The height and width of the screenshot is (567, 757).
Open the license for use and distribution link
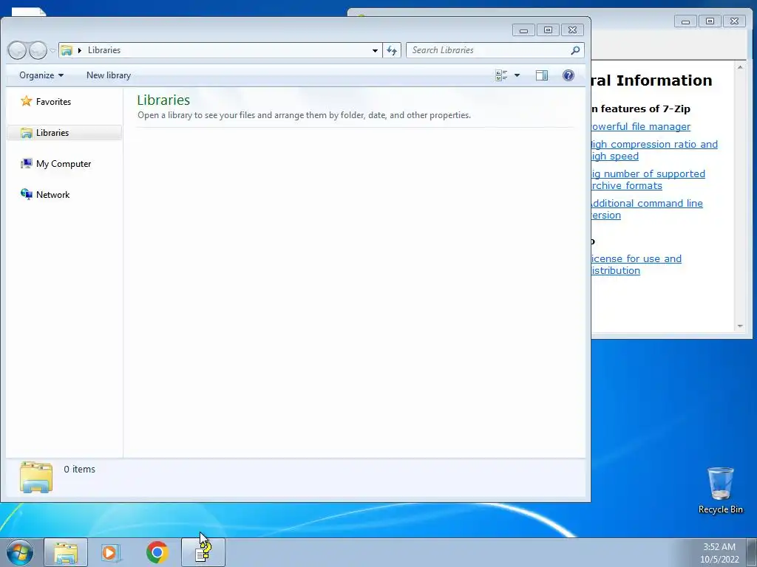coord(637,265)
